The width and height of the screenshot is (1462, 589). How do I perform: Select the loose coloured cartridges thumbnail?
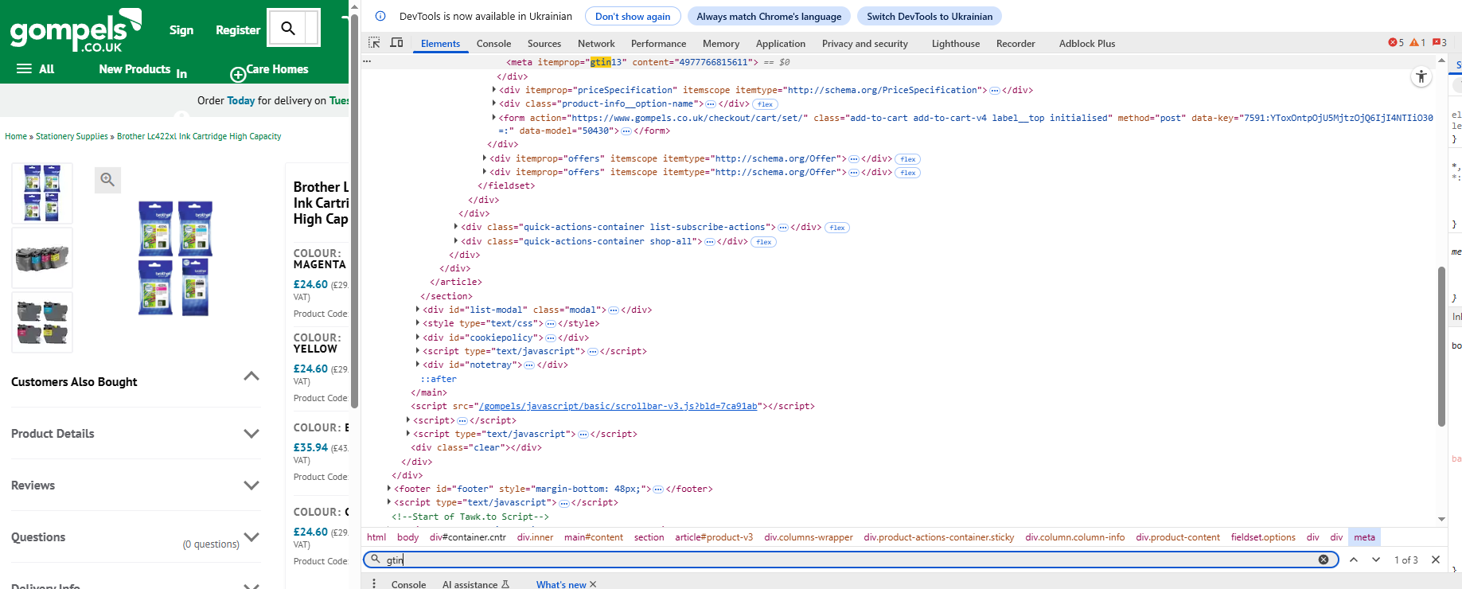42,322
